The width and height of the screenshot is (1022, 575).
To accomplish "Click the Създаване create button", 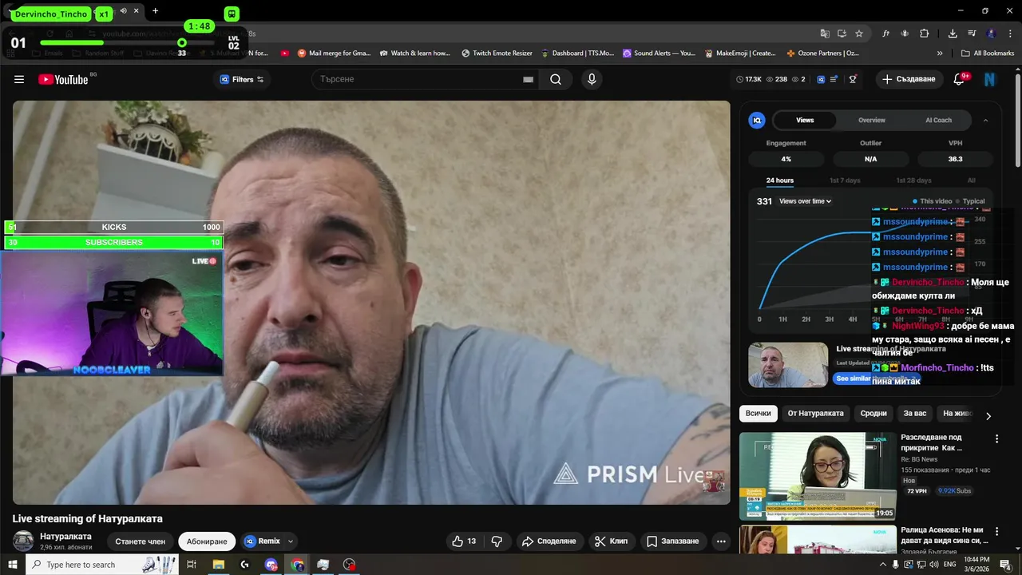I will [909, 79].
